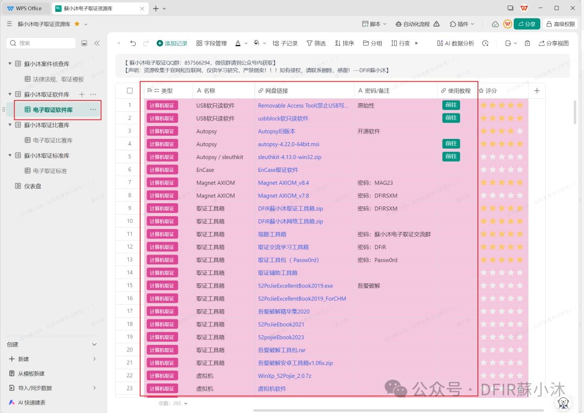Toggle the favorite star next to 蘇小沐电子取证资源库
The width and height of the screenshot is (584, 413).
click(x=77, y=24)
